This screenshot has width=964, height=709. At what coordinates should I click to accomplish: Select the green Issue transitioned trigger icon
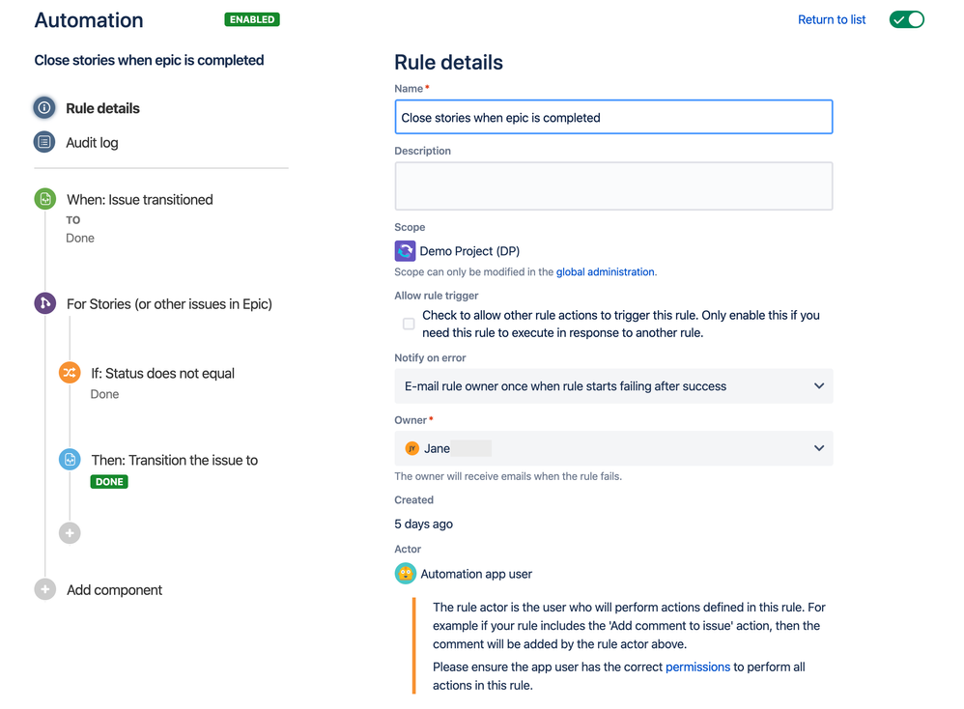[44, 199]
